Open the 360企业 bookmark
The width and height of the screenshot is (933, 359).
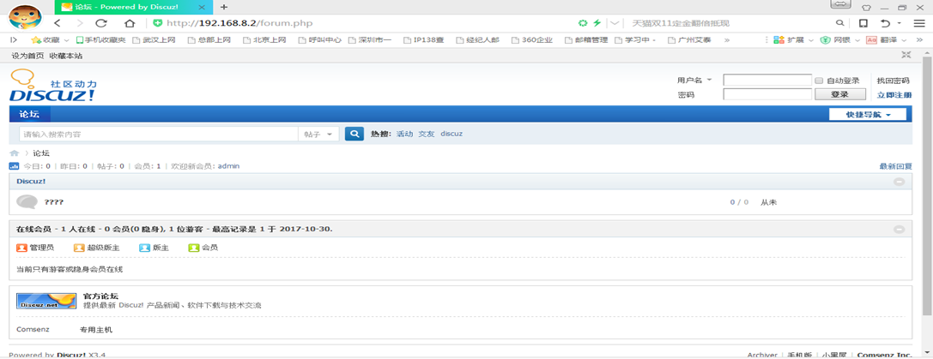[531, 39]
